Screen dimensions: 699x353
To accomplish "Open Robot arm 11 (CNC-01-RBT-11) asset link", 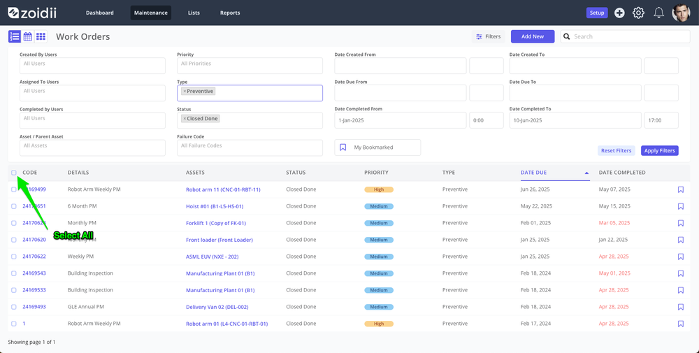I will click(x=223, y=189).
